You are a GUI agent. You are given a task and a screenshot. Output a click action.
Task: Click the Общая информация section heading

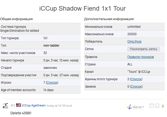(16, 19)
